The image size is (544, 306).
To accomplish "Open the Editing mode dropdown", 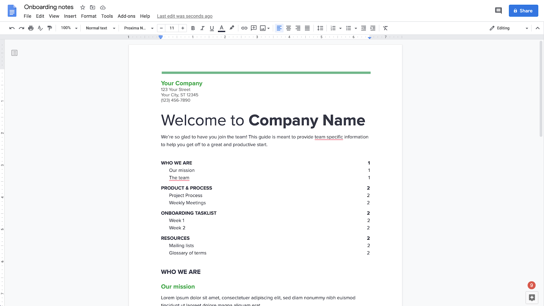I will pyautogui.click(x=509, y=28).
